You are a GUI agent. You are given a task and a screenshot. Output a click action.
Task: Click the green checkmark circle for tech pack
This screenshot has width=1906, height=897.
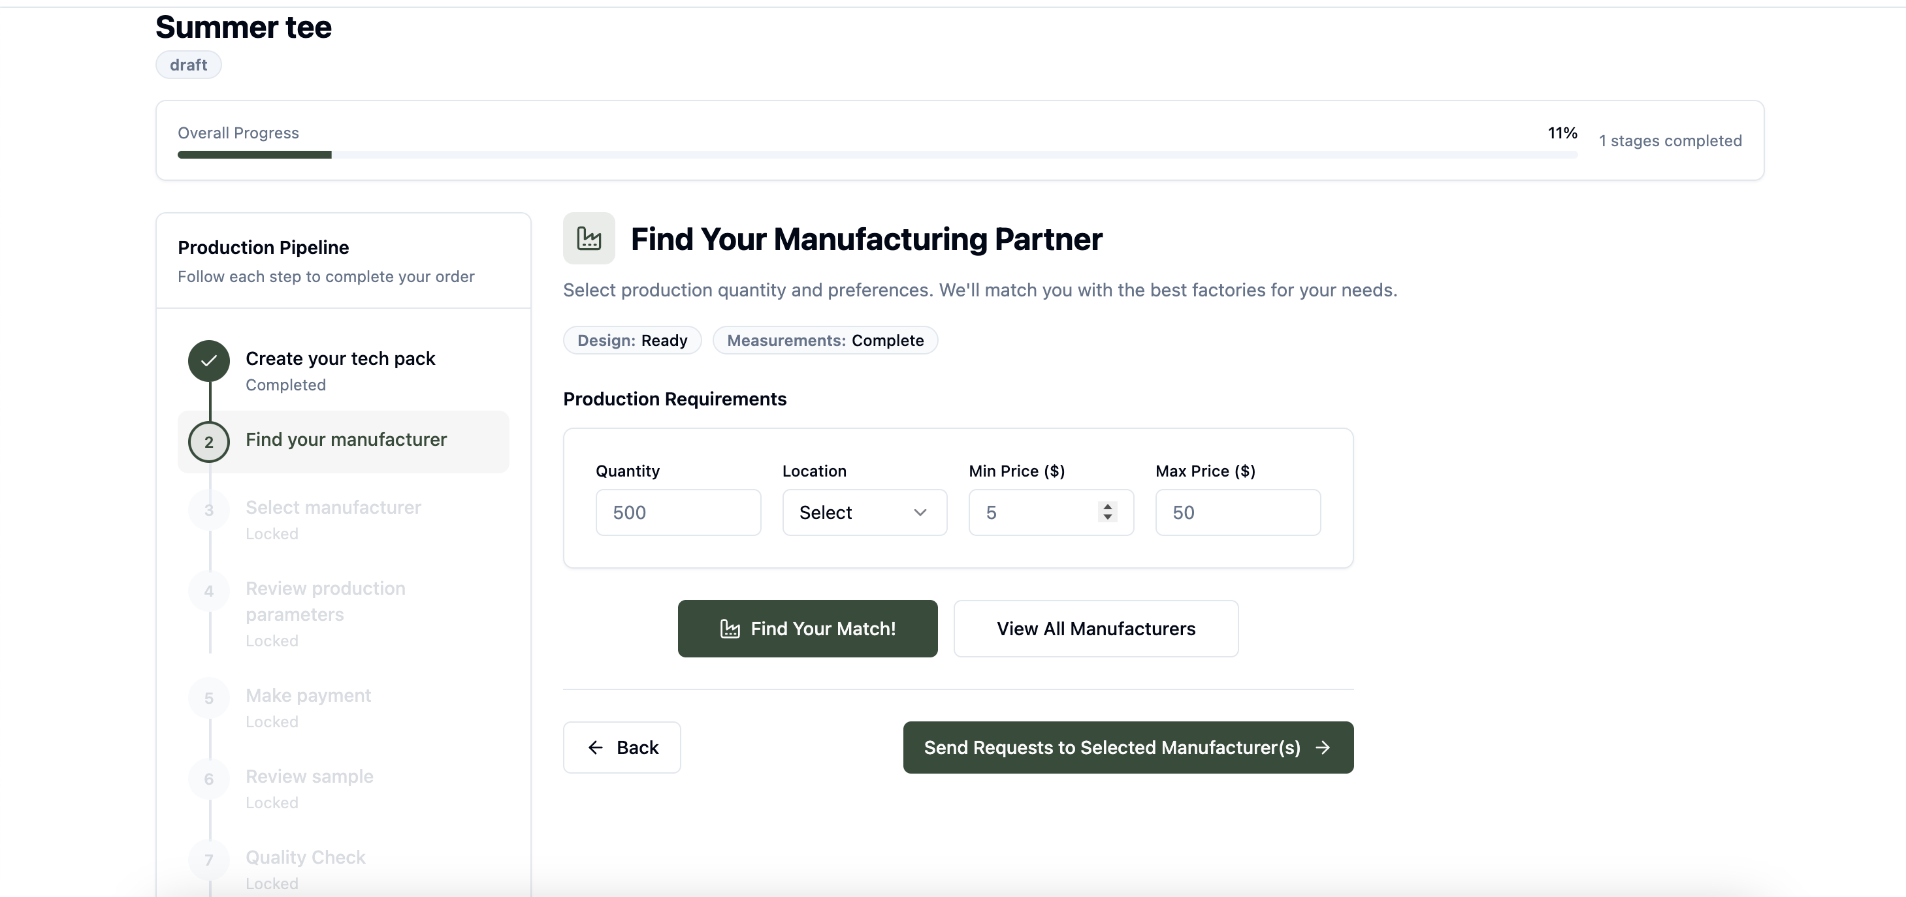pyautogui.click(x=208, y=361)
